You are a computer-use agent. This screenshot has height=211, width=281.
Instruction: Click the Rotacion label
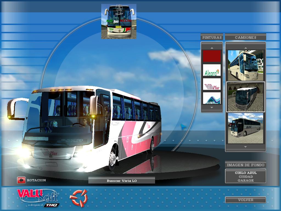click(36, 180)
